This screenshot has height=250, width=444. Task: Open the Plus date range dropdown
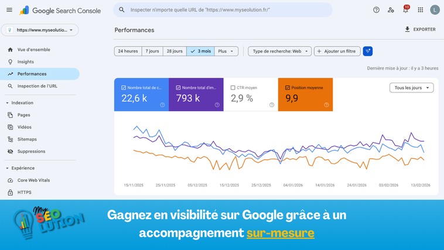pos(226,52)
